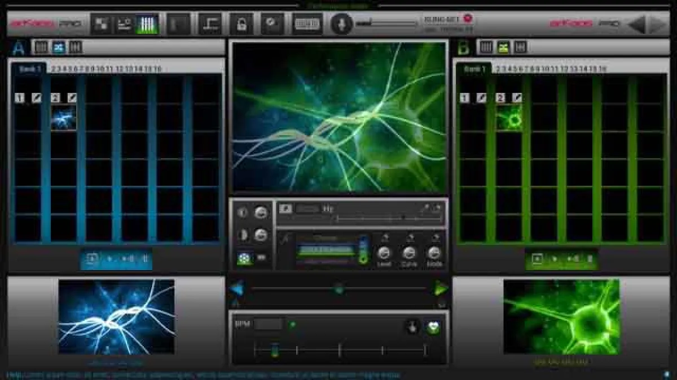This screenshot has height=380, width=677.
Task: Open the Curve knob preset arrow
Action: click(409, 237)
